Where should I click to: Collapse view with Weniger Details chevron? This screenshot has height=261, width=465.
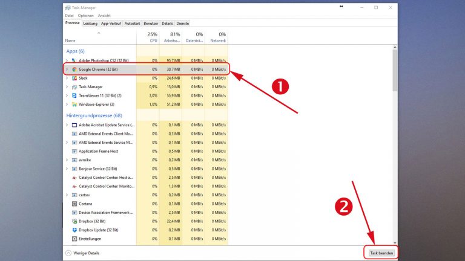tap(68, 253)
